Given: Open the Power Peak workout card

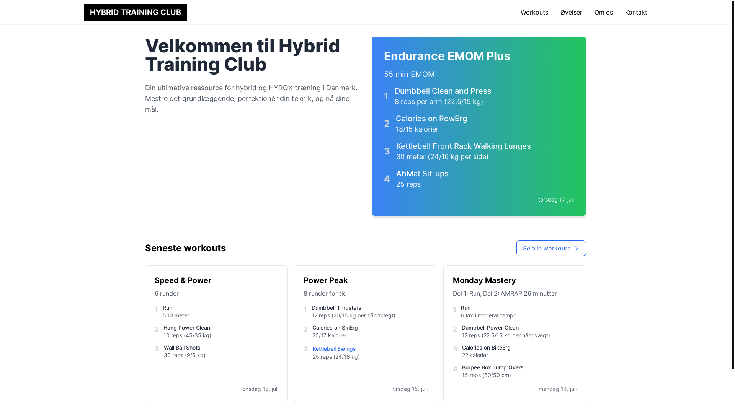Looking at the screenshot, I should tap(365, 334).
